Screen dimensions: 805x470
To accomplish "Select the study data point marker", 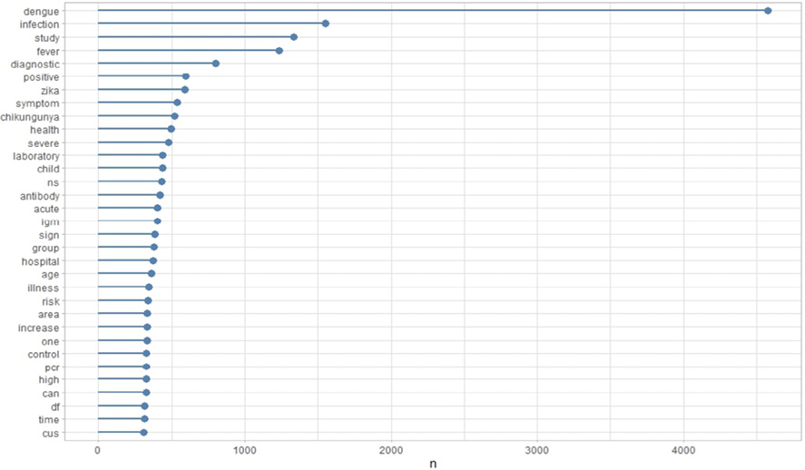I will click(294, 37).
